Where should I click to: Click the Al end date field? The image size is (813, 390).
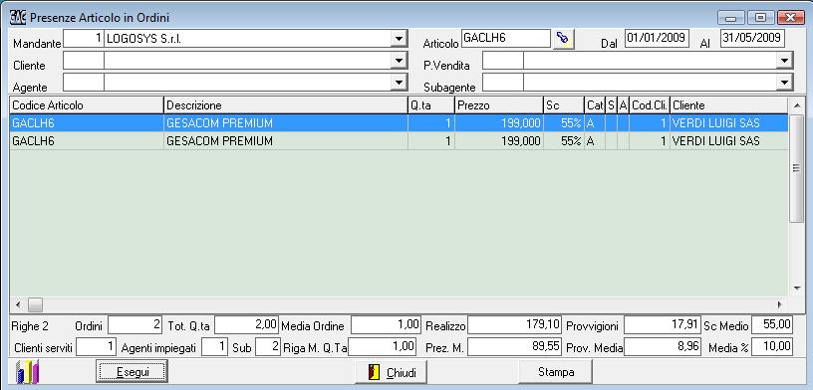(752, 39)
